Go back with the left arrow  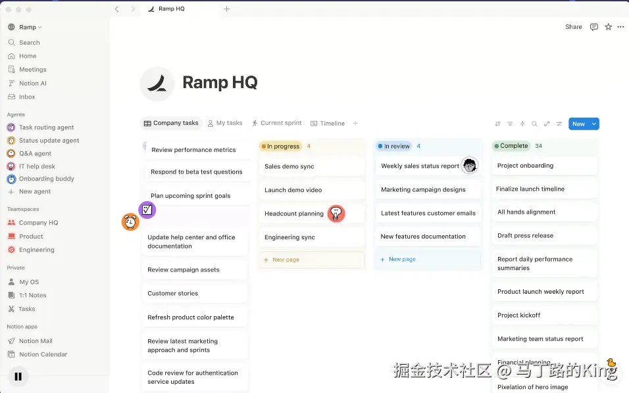[x=116, y=9]
